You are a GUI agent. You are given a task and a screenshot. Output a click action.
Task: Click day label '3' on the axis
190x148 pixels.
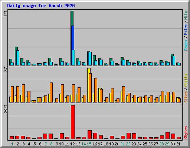pos(23,144)
